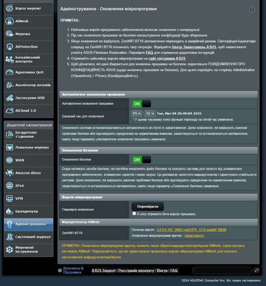The height and width of the screenshot is (286, 266).
Task: Click the Локальна мережа LAN icon
Action: (10, 147)
